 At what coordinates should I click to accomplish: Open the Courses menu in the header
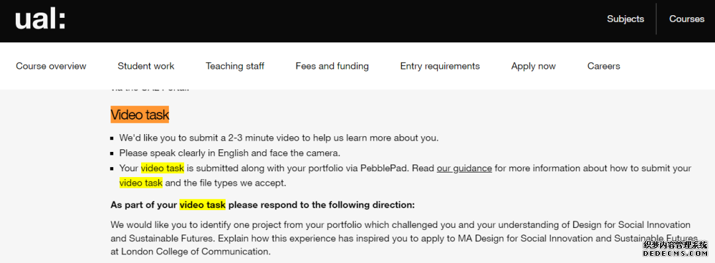point(687,19)
